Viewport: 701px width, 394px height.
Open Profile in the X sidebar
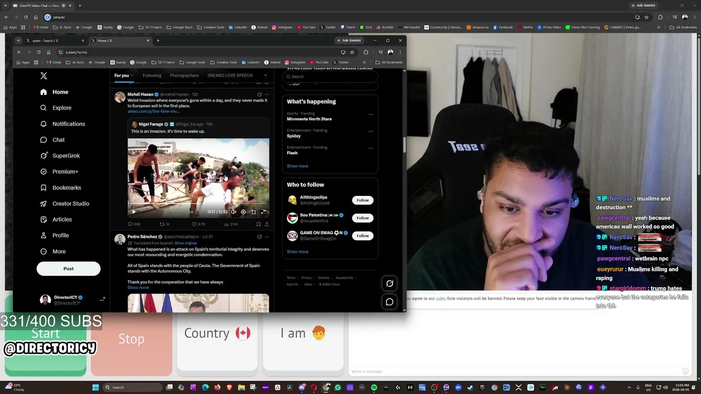(55, 235)
